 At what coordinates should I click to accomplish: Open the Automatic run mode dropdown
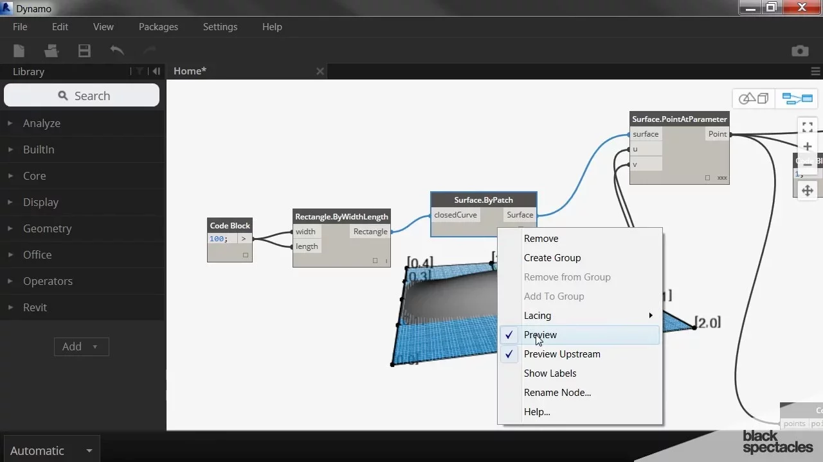coord(51,450)
